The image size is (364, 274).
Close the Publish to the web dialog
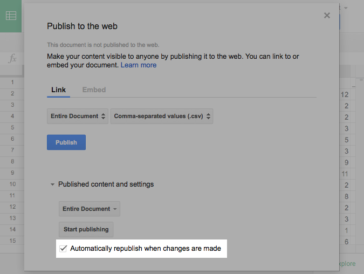point(327,16)
